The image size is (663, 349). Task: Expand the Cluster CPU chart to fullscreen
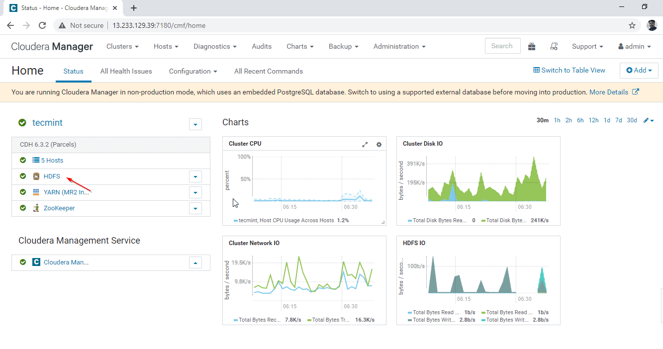(365, 144)
